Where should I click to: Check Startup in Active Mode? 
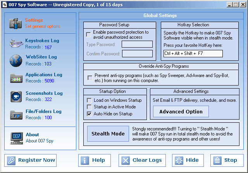pos(89,107)
